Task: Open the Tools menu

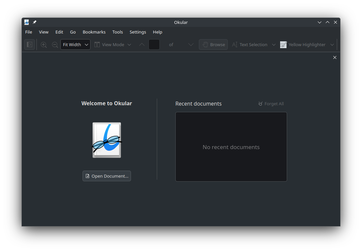Action: 117,32
